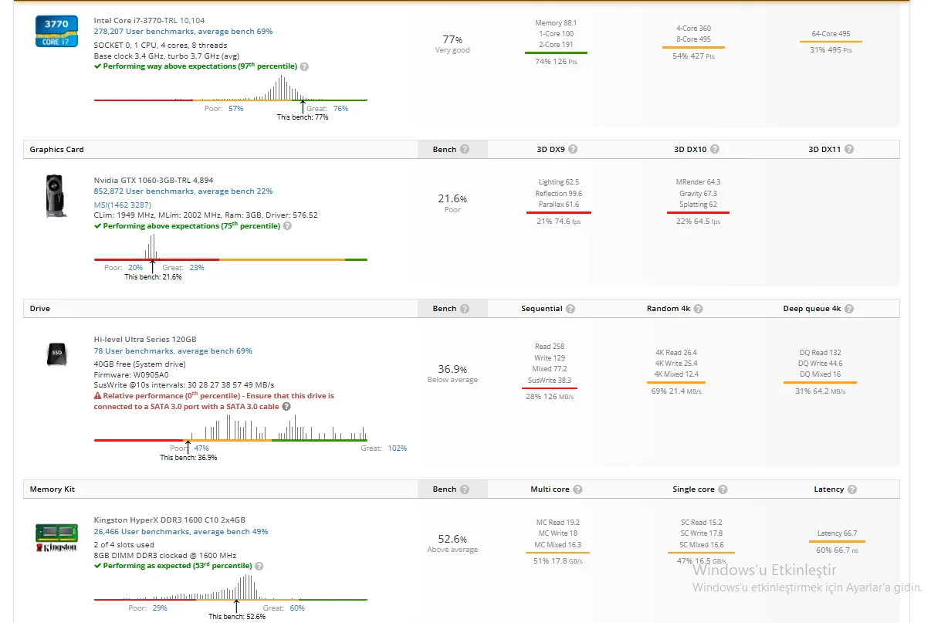The image size is (941, 623).
Task: Open 26,466 User benchmarks Kingston link
Action: coord(181,532)
